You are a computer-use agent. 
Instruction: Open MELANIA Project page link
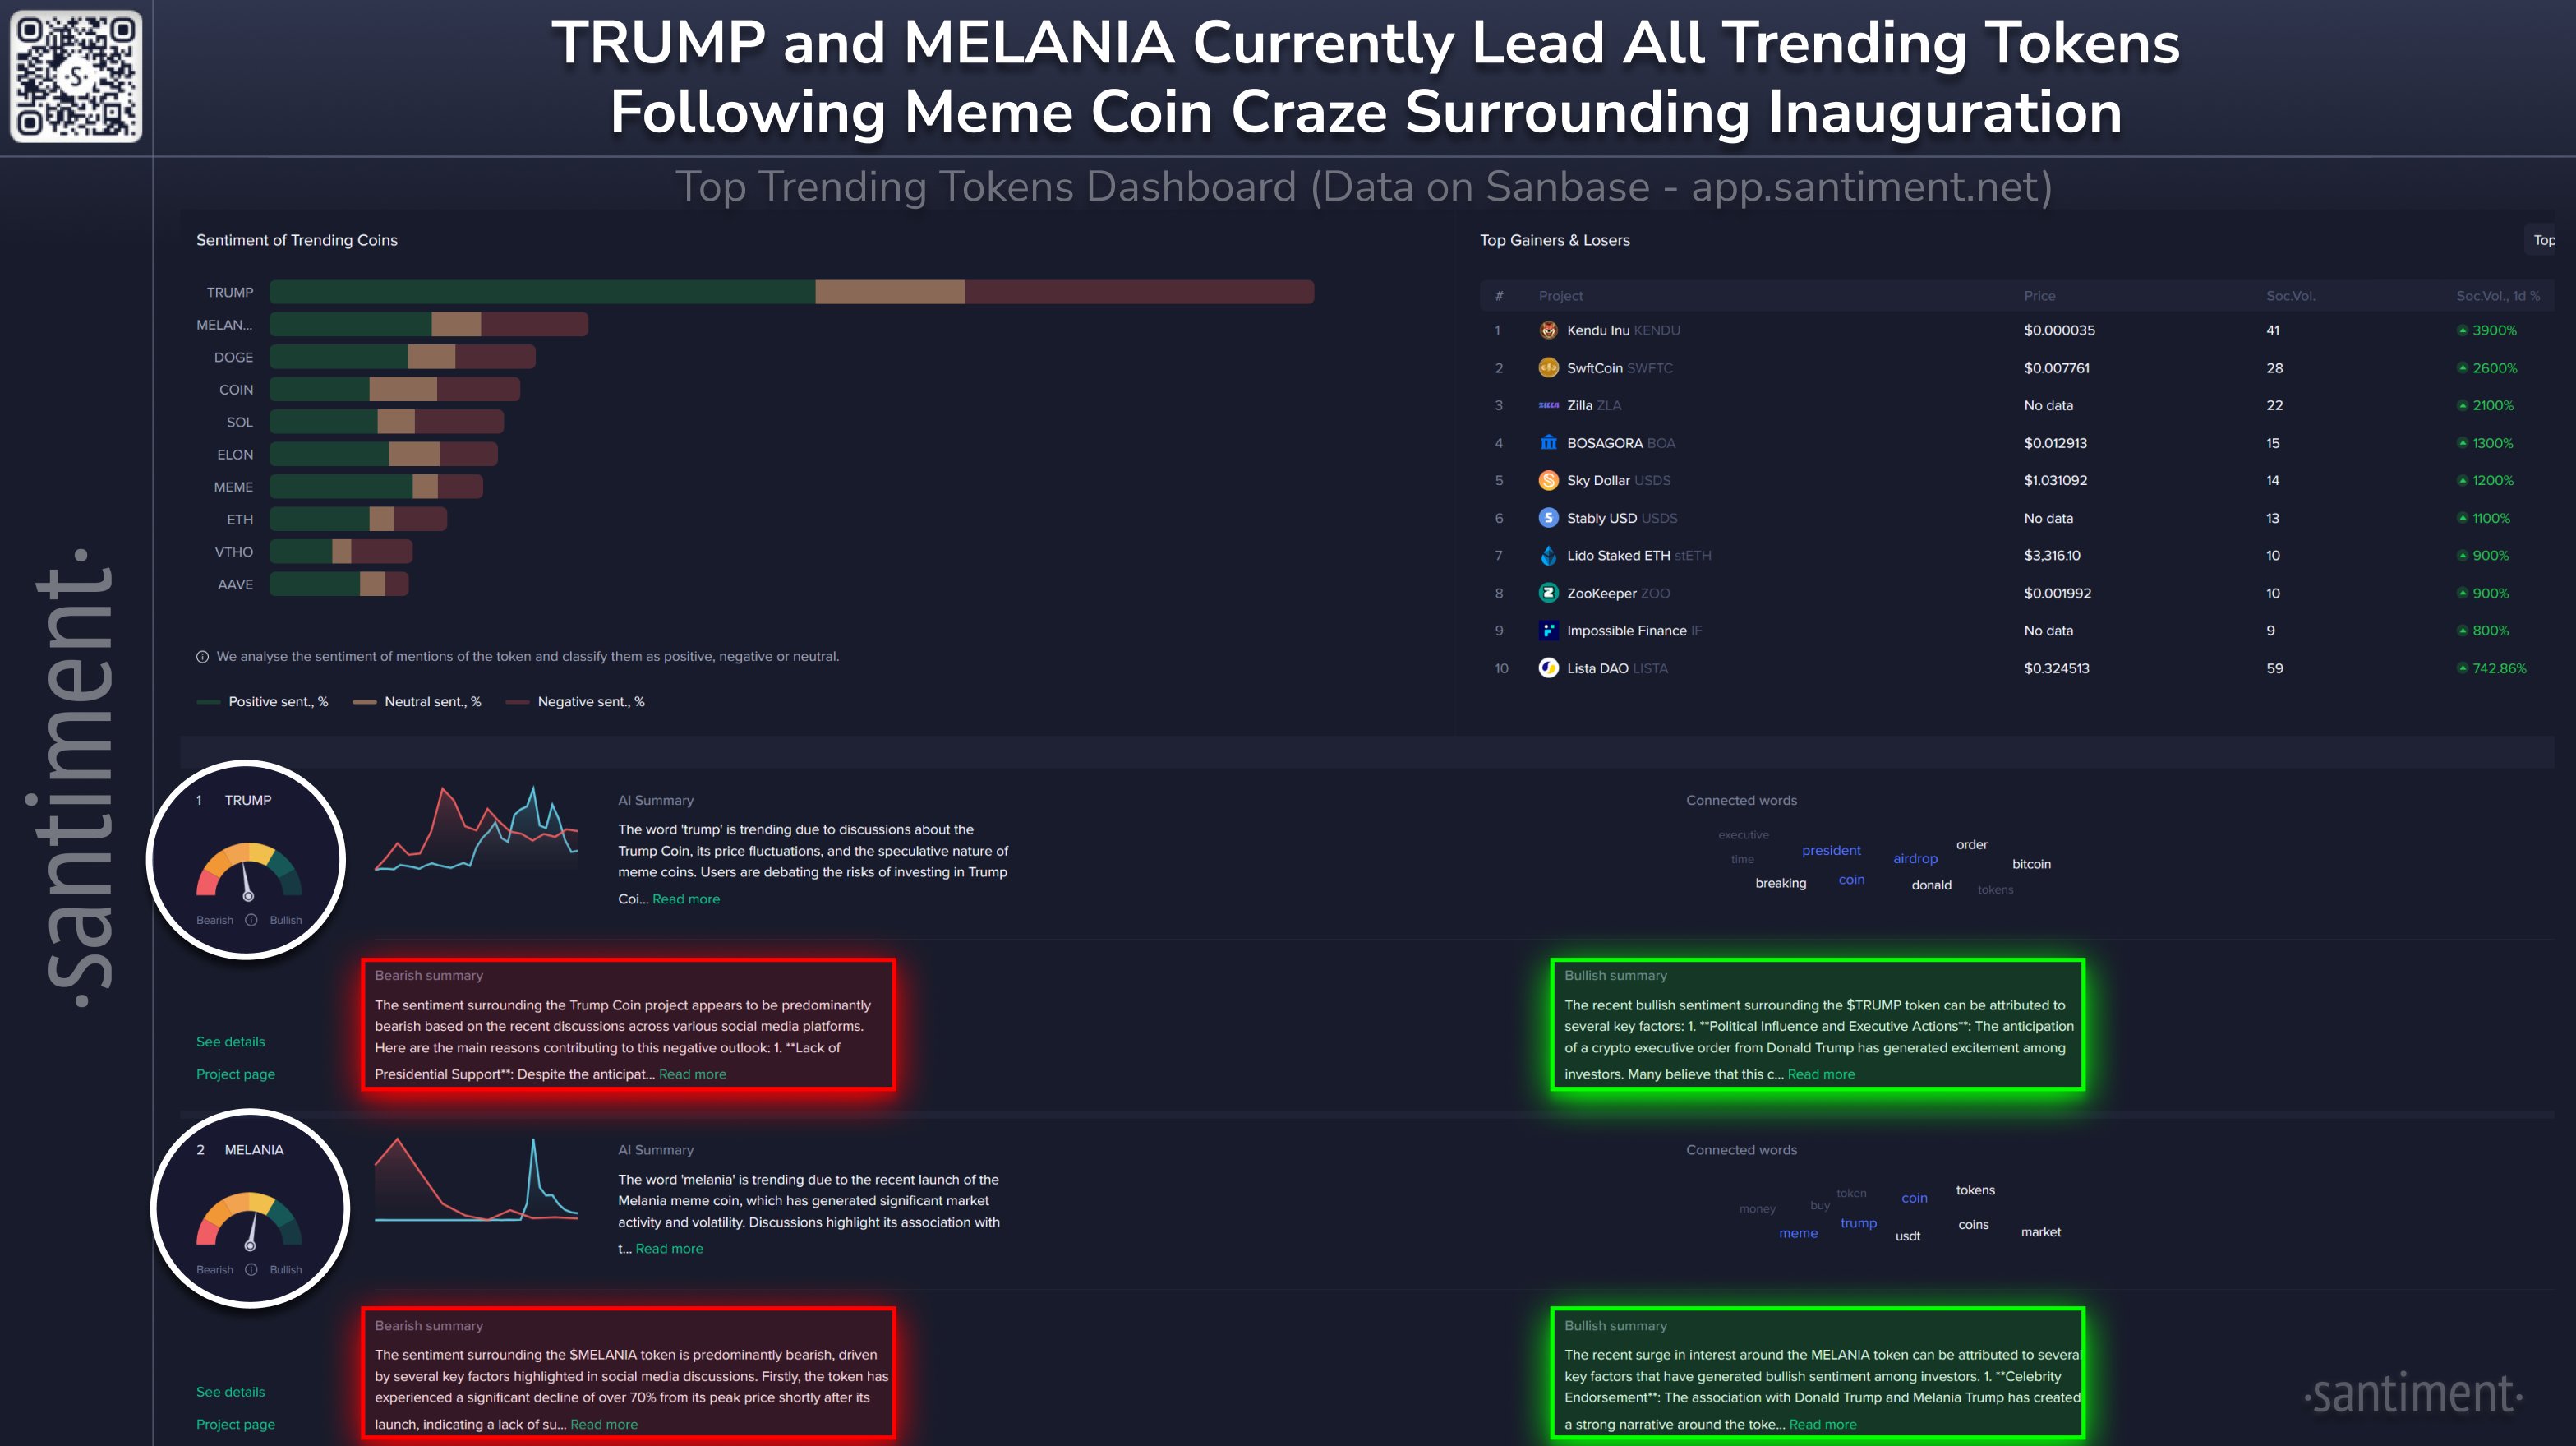235,1424
